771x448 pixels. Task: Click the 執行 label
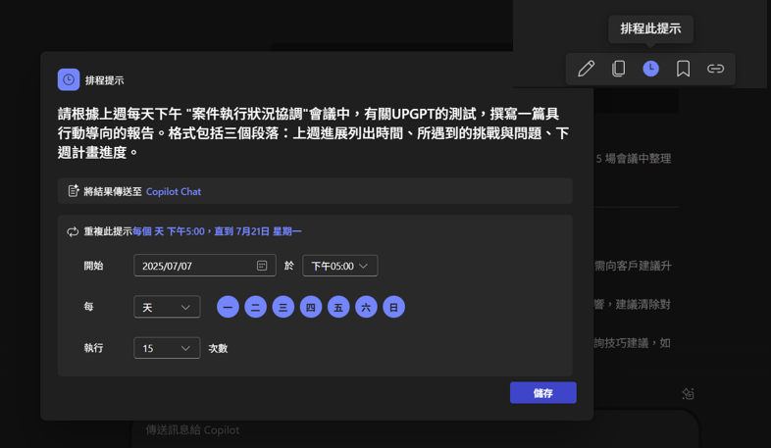93,348
